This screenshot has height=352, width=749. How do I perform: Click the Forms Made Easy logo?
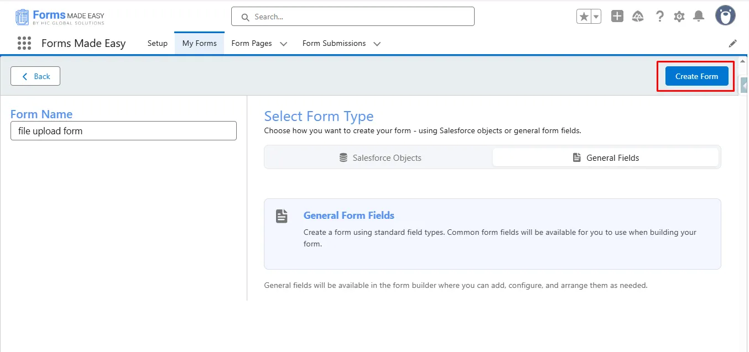click(x=60, y=17)
